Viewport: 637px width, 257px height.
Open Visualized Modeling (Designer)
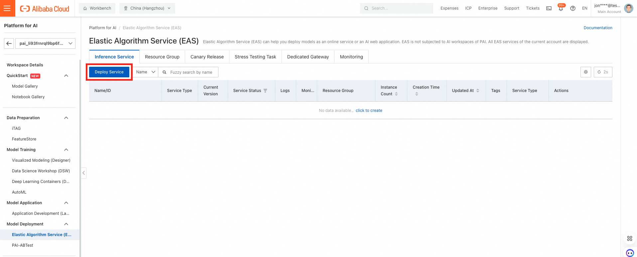[41, 160]
